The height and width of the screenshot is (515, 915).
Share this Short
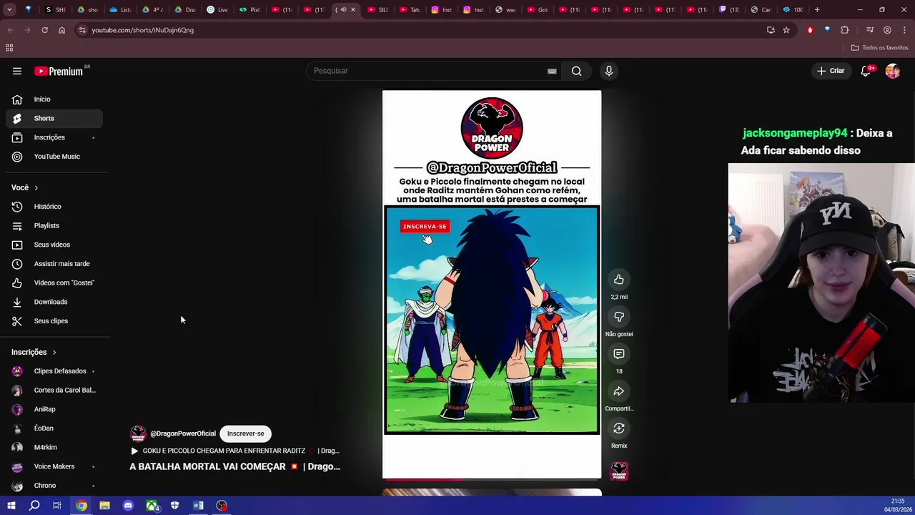(619, 391)
